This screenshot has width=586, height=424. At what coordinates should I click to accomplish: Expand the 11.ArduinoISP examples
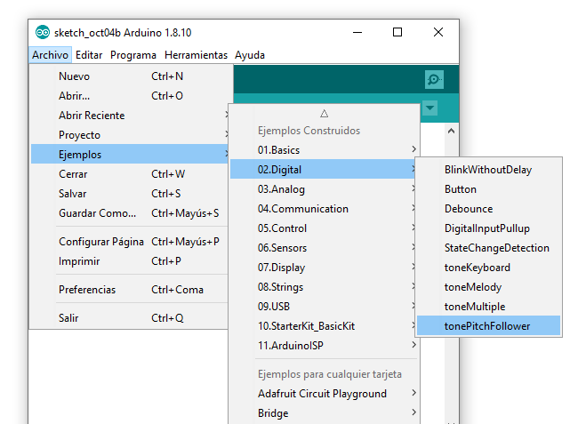[x=324, y=346]
